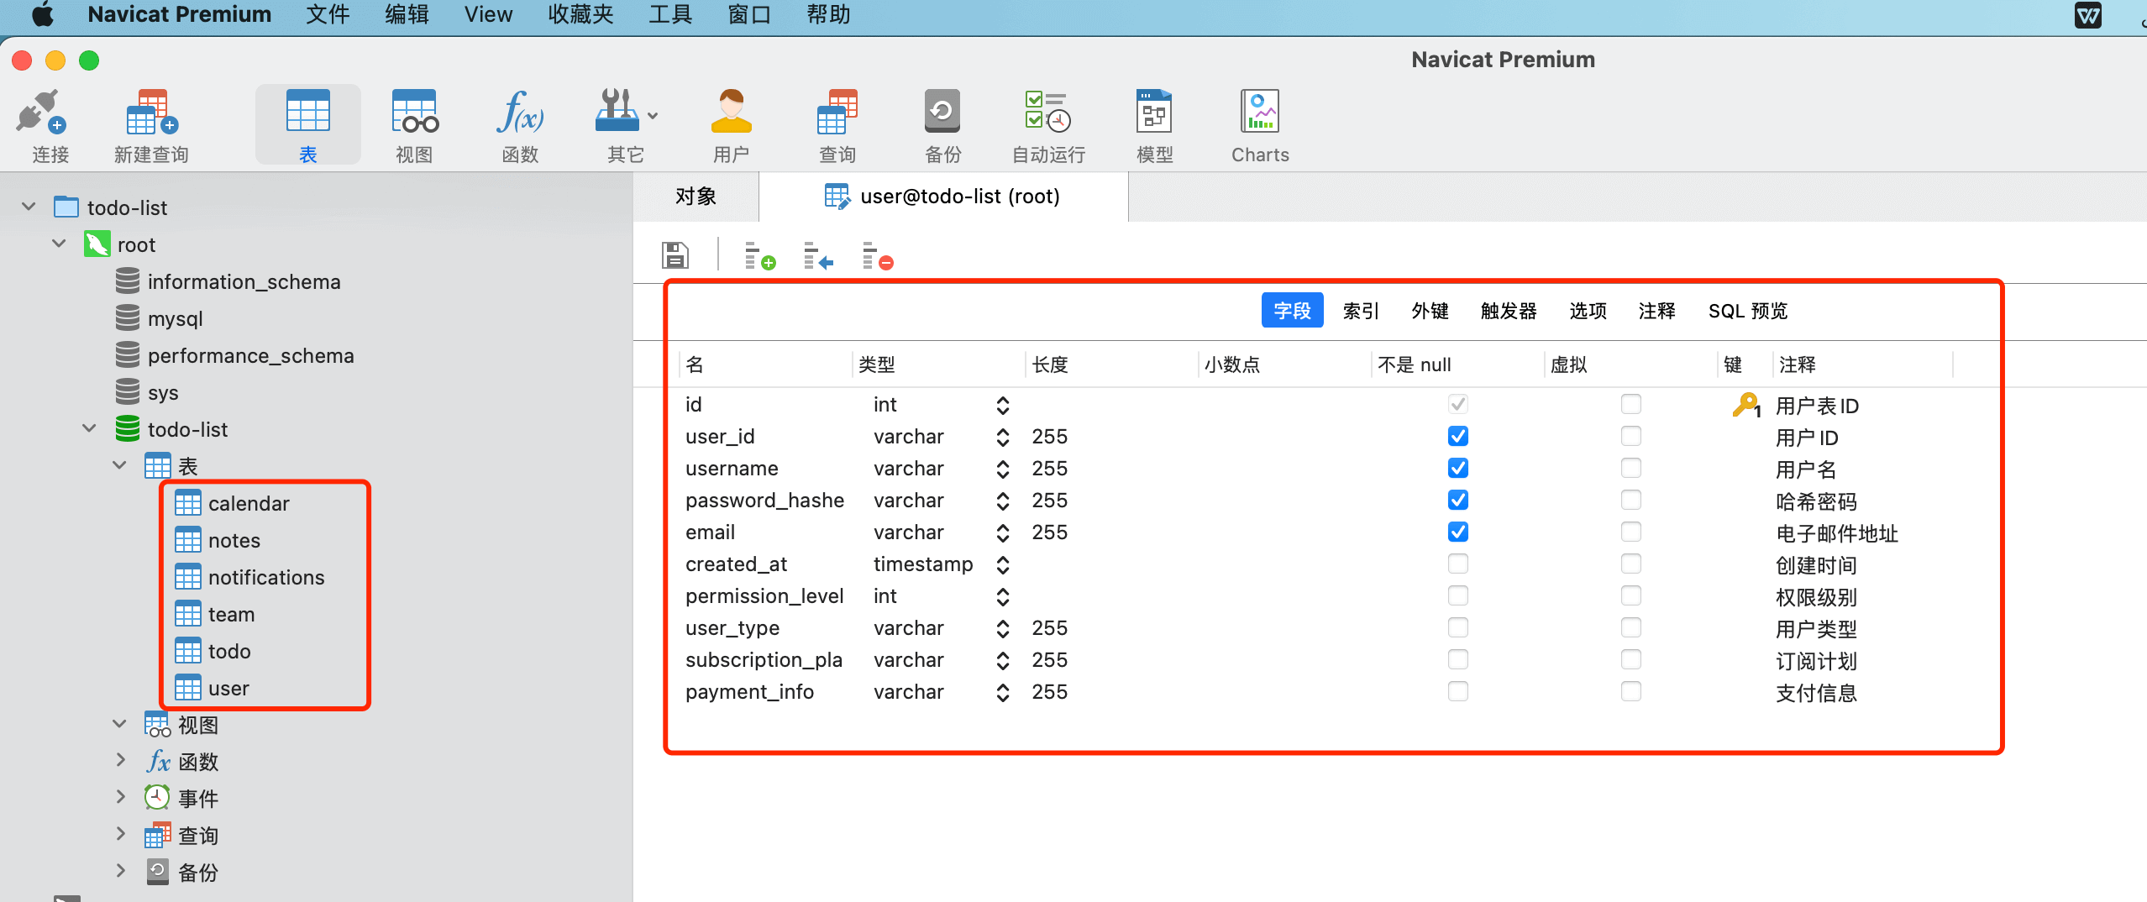Uncheck Not Null for the username field
This screenshot has width=2147, height=902.
[1458, 468]
